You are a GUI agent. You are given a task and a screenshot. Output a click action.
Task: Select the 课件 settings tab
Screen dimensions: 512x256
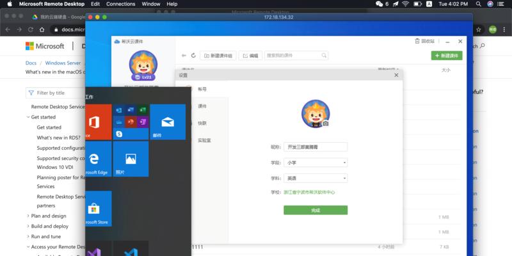point(202,106)
